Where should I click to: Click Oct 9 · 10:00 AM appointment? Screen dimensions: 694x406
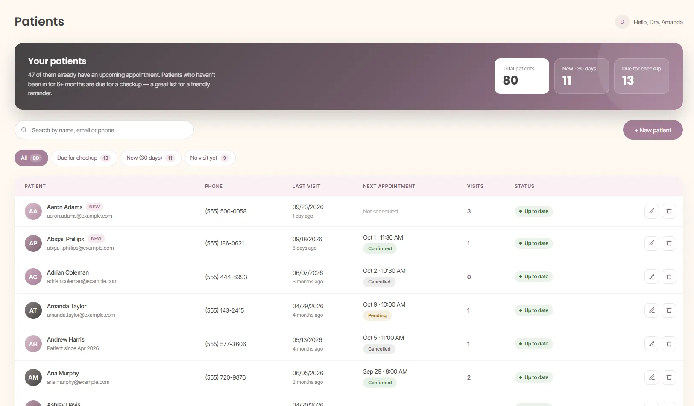click(x=384, y=304)
